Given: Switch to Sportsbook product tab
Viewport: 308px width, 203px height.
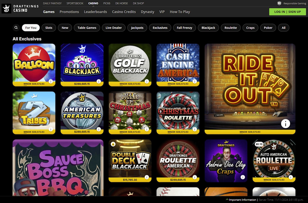Looking at the screenshot, I should click(75, 3).
